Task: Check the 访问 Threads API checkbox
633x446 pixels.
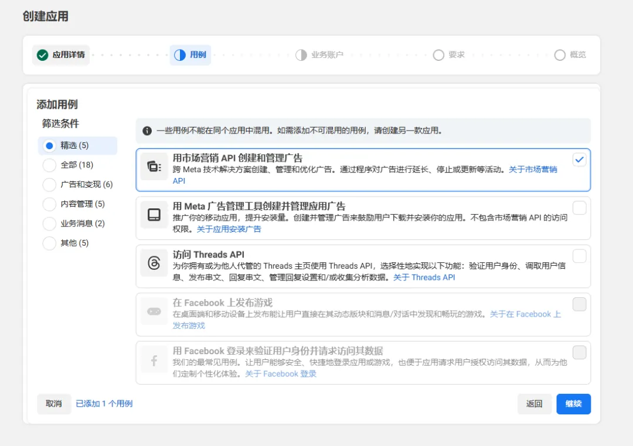Action: (x=579, y=256)
